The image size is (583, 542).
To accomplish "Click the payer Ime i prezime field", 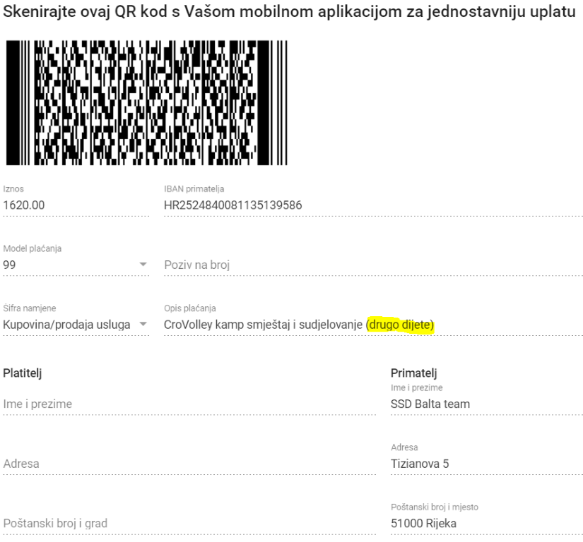I will tap(189, 404).
